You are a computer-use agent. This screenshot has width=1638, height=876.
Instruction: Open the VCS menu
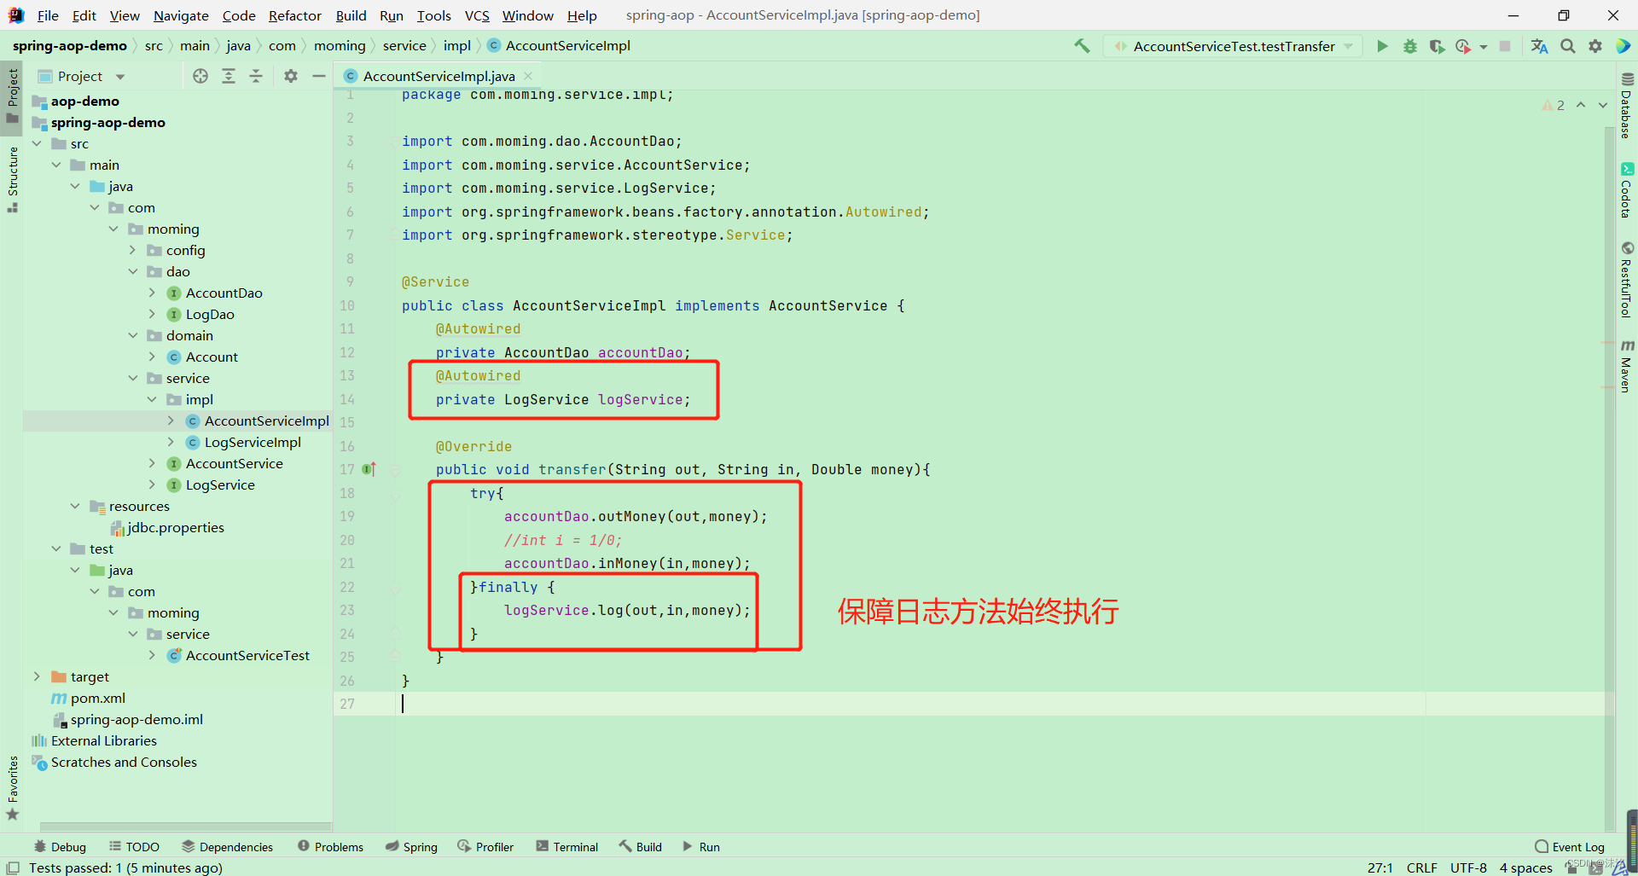tap(477, 15)
